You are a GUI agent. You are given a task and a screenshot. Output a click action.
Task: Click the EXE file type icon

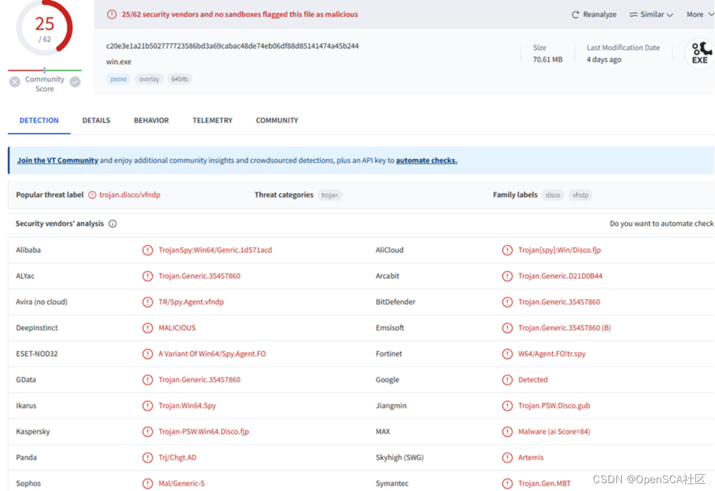(x=700, y=53)
